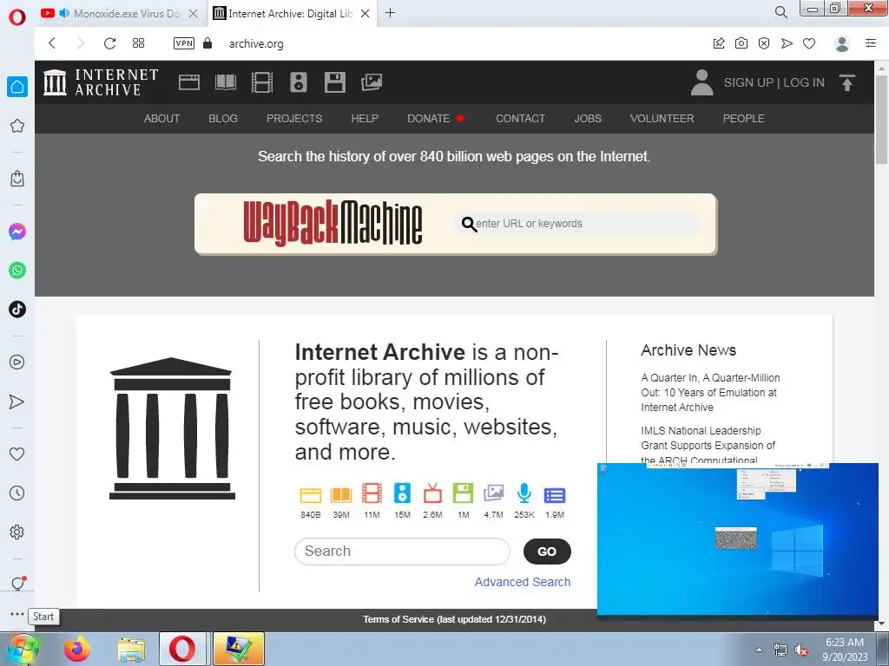Viewport: 889px width, 666px height.
Task: Click the GO search button
Action: coord(547,551)
